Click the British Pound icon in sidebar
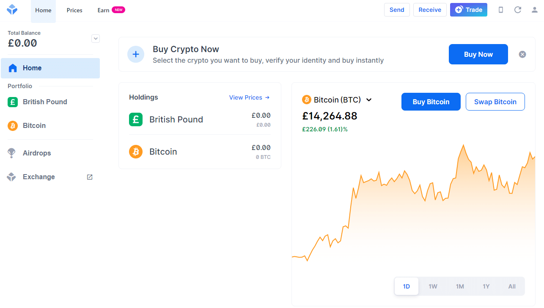This screenshot has height=308, width=544. (x=13, y=102)
